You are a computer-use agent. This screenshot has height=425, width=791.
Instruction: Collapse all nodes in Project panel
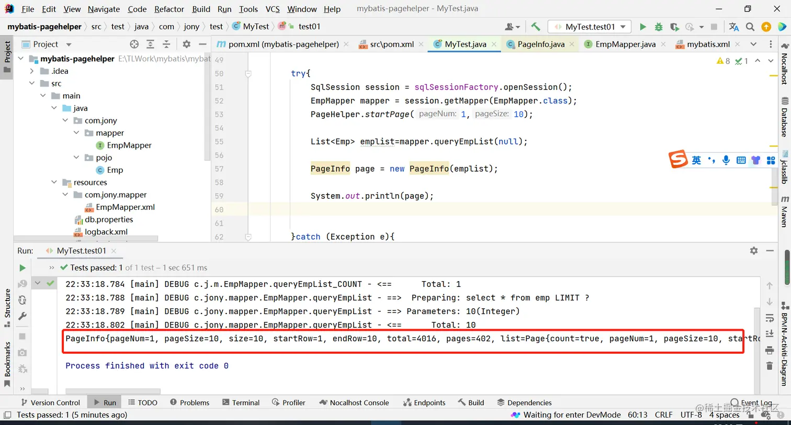(166, 44)
